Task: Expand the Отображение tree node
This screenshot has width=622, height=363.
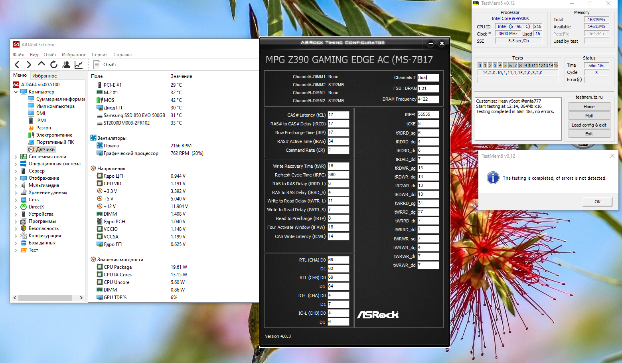Action: [x=16, y=178]
